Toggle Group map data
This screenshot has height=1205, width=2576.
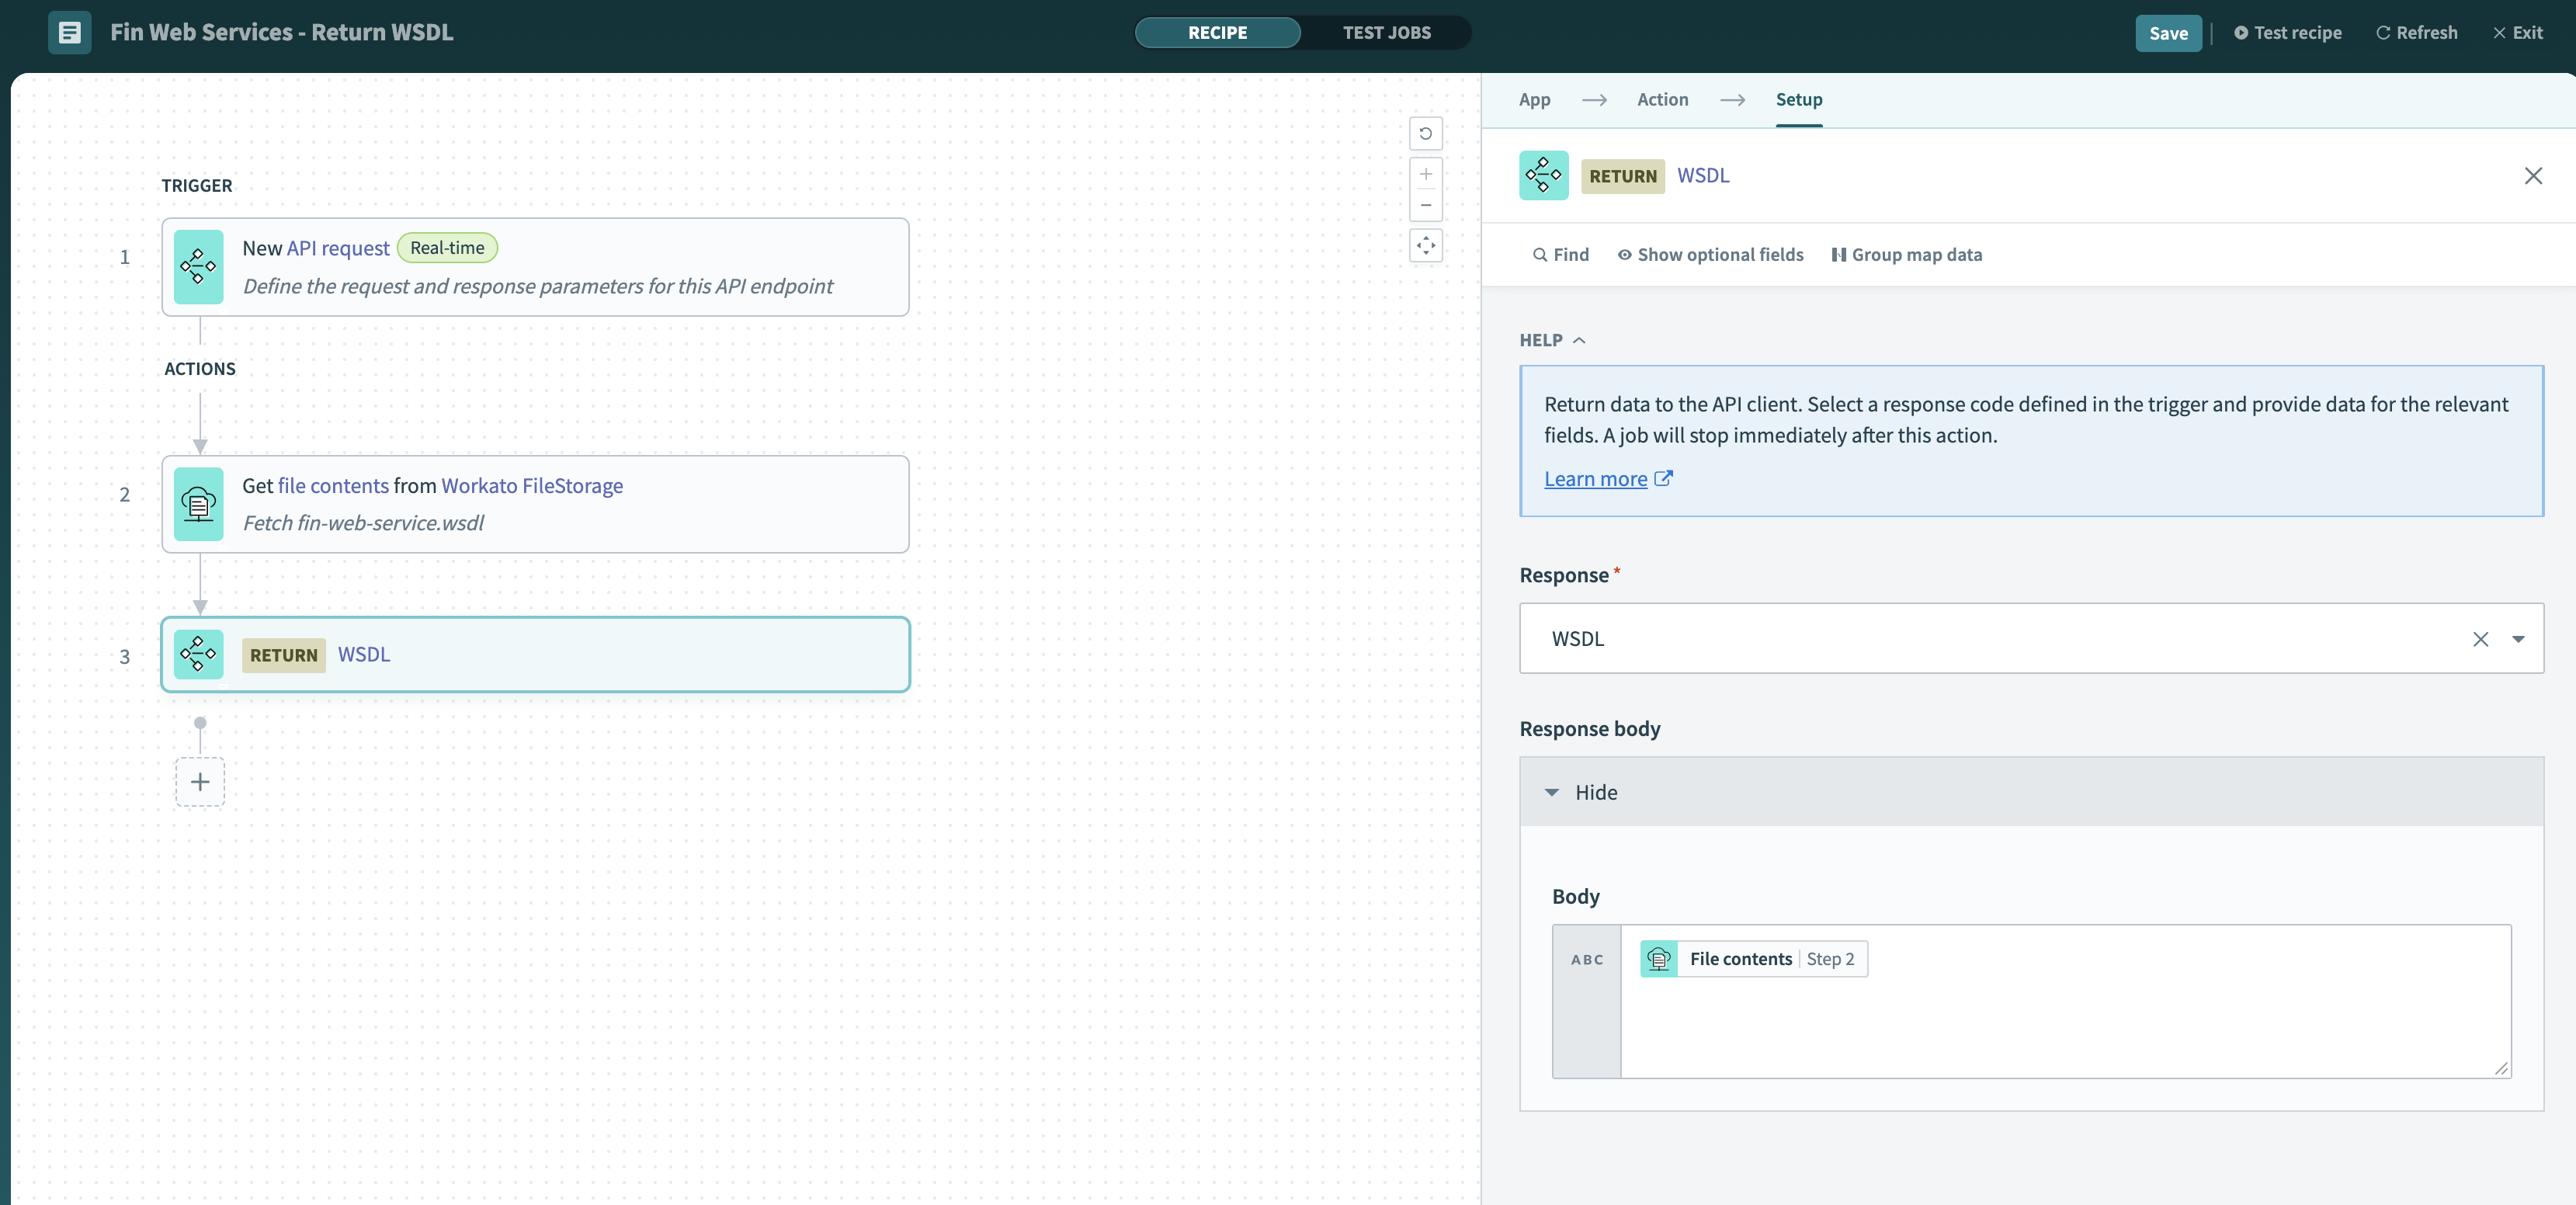[1906, 255]
